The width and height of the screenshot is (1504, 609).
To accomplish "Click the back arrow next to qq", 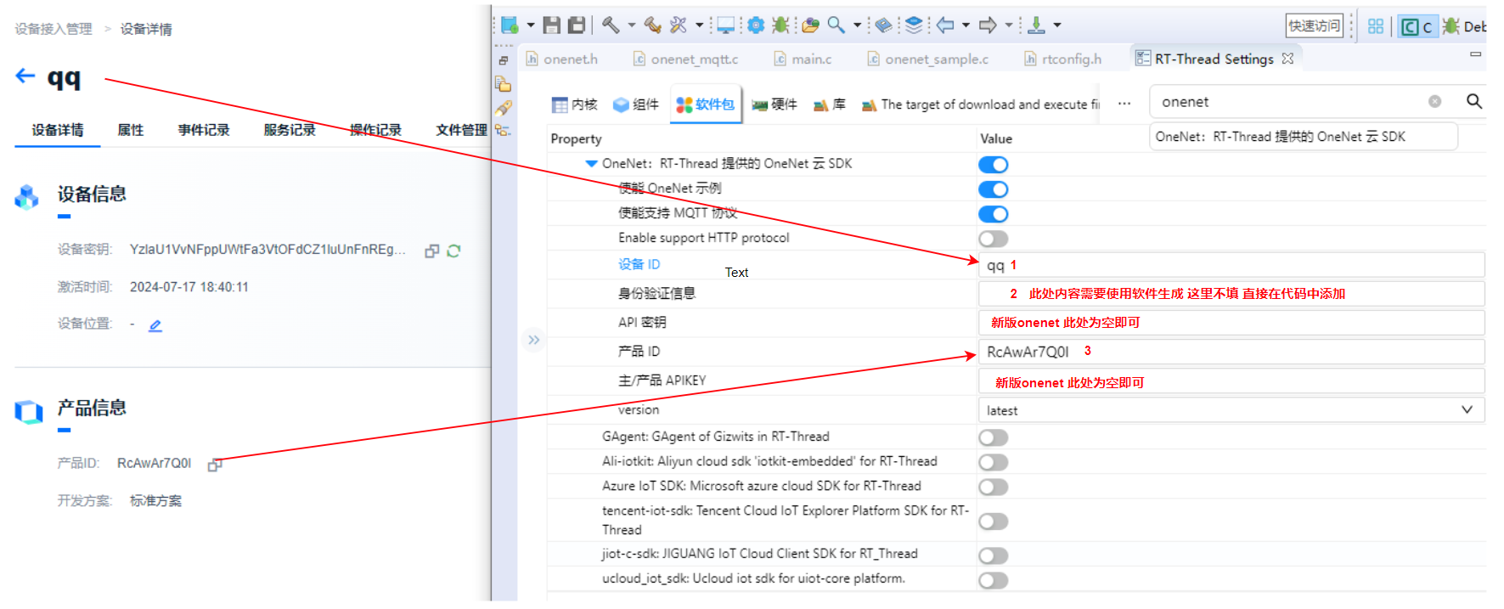I will coord(25,76).
